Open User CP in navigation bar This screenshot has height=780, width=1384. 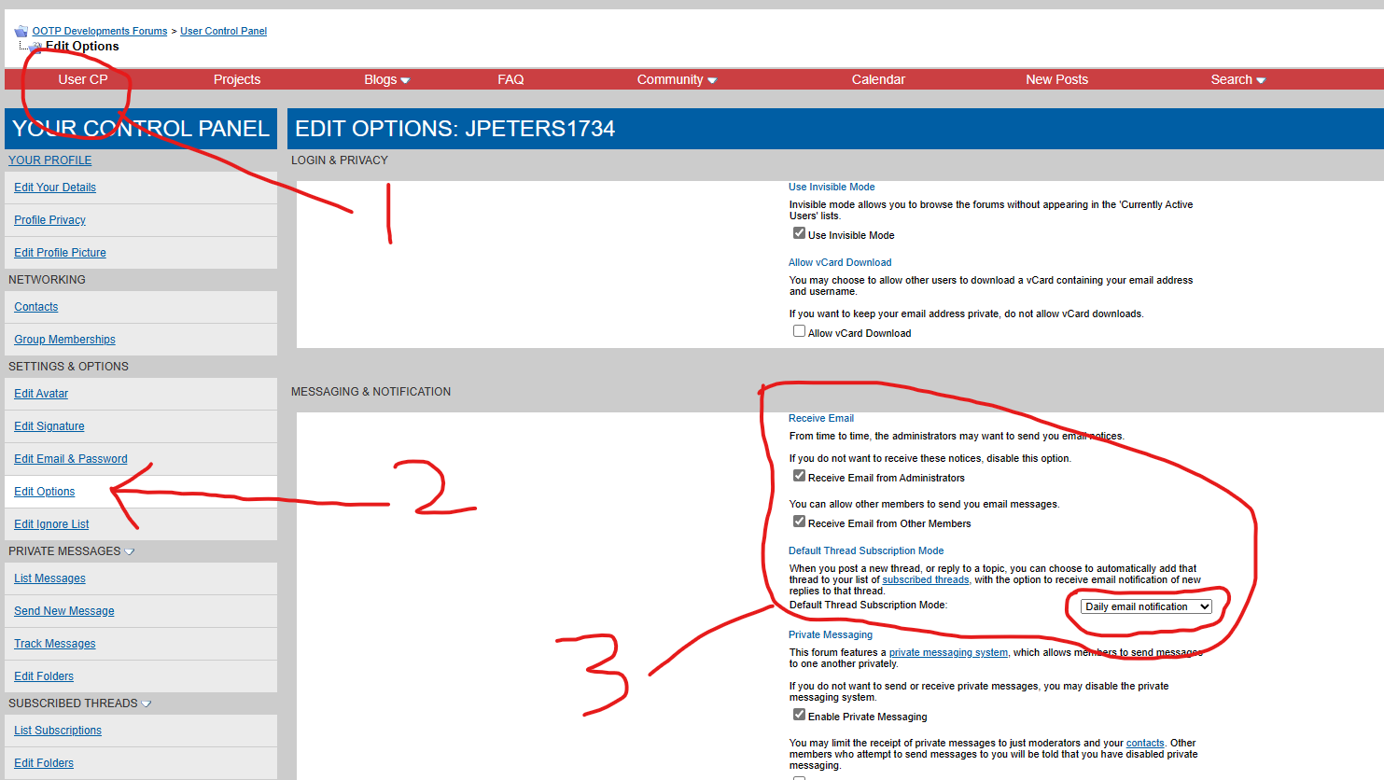[x=83, y=80]
